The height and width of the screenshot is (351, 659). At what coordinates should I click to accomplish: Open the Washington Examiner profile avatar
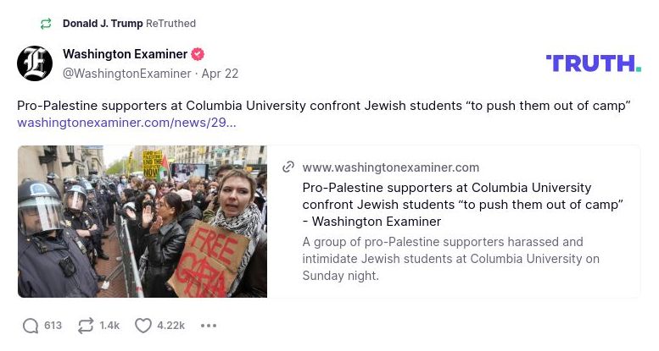[35, 63]
